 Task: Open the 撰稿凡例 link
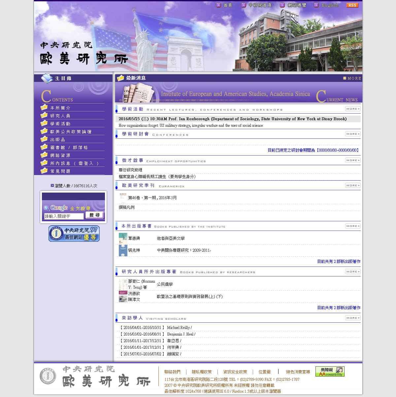[127, 207]
